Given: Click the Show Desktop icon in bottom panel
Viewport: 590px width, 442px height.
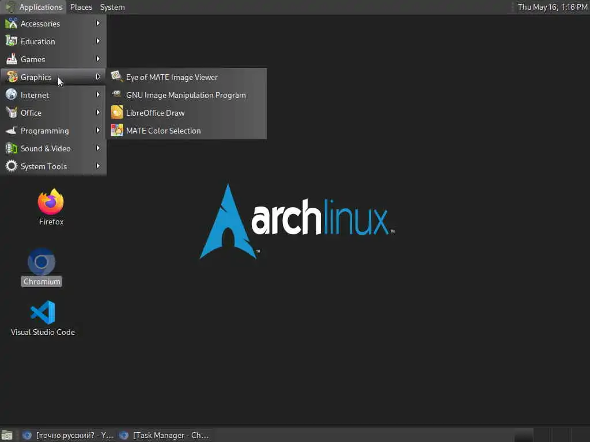Looking at the screenshot, I should point(7,435).
